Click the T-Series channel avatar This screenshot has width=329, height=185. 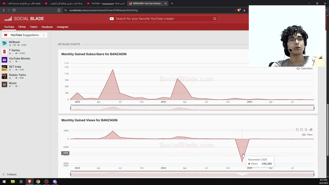(4, 52)
